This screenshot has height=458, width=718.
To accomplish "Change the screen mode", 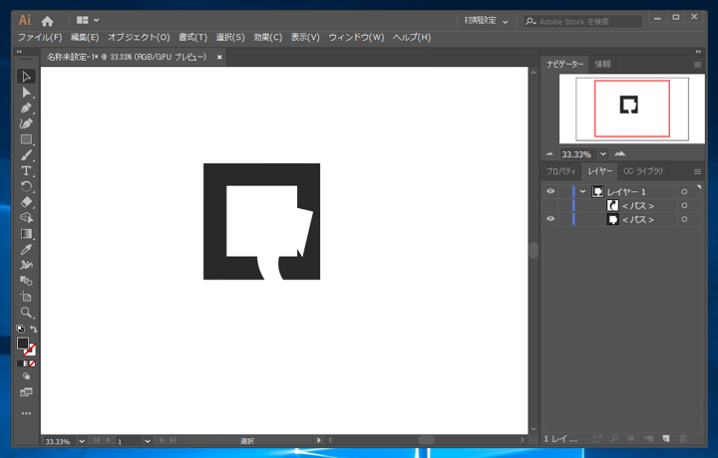I will click(26, 392).
